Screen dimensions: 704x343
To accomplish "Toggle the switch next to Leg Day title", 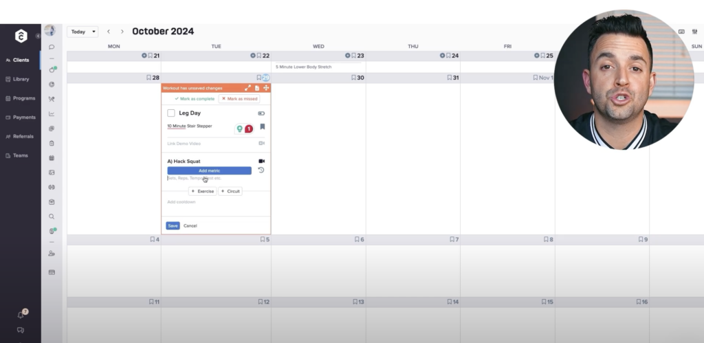I will 261,113.
